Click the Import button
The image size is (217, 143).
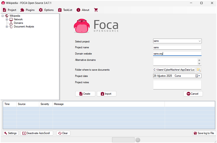coord(107,94)
